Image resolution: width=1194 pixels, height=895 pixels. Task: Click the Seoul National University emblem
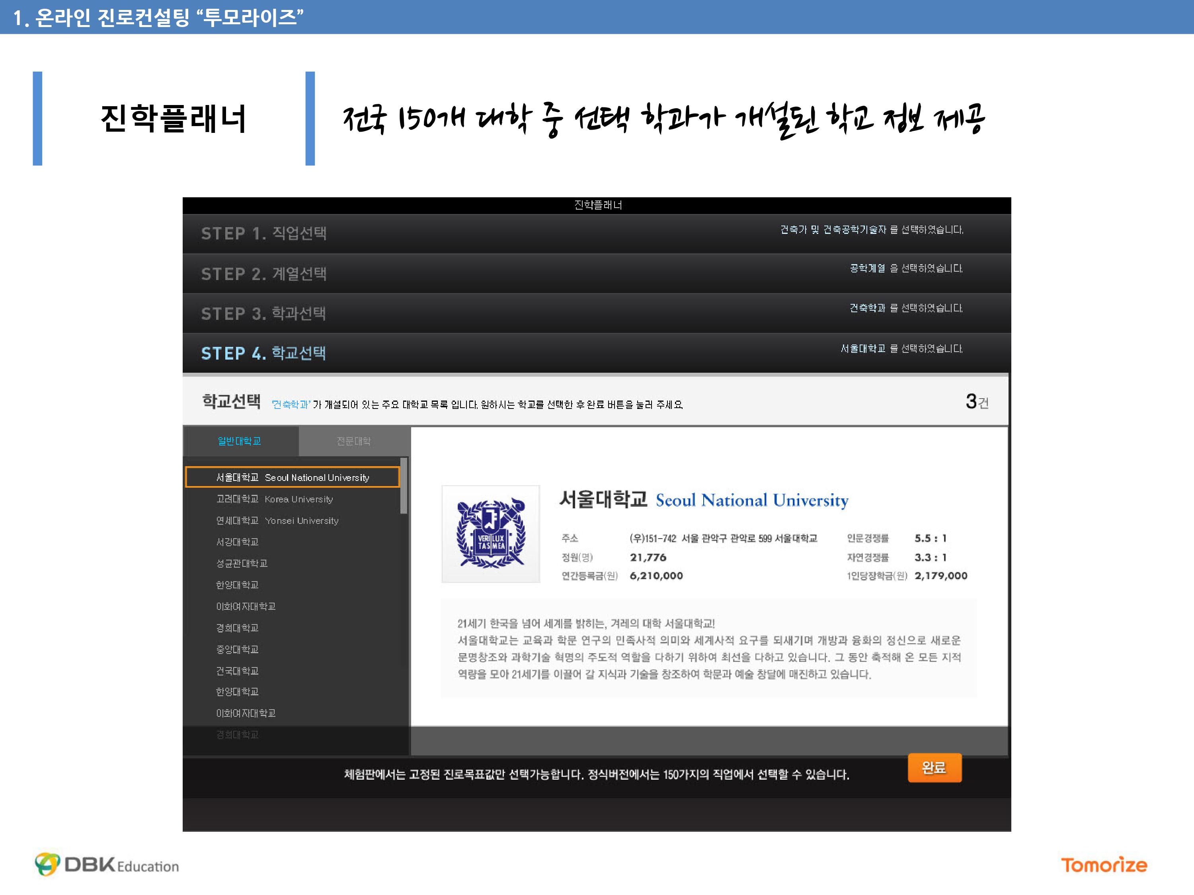point(491,533)
